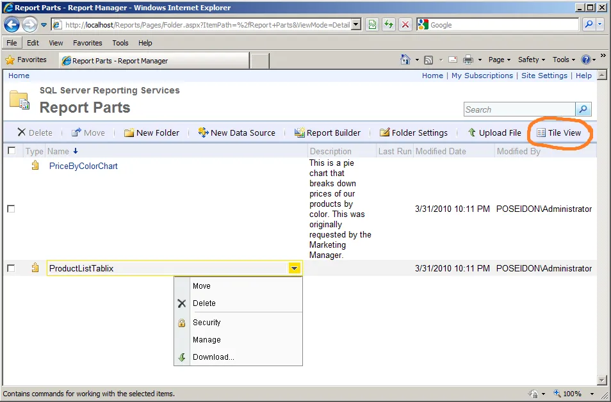Screen dimensions: 611x402
Task: Click the Read Mail envelope icon
Action: click(452, 60)
